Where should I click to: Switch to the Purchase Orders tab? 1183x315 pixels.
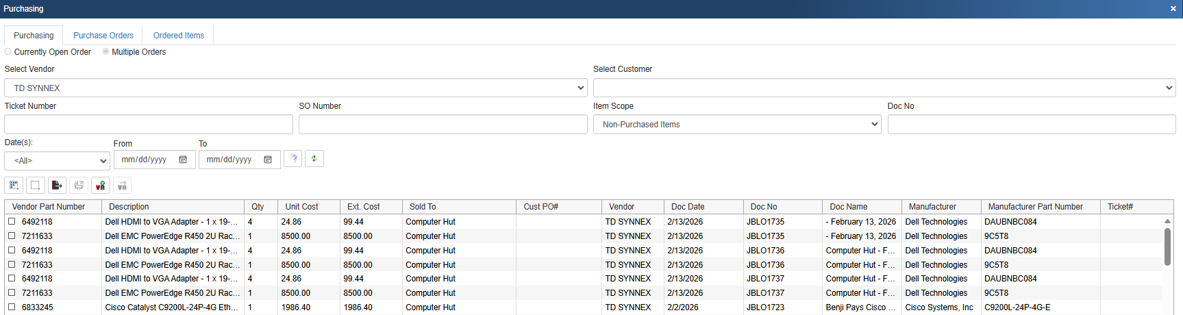tap(103, 36)
